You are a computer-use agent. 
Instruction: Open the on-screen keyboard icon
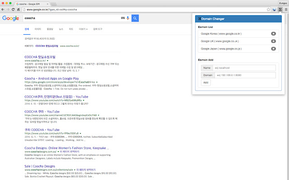point(123,18)
